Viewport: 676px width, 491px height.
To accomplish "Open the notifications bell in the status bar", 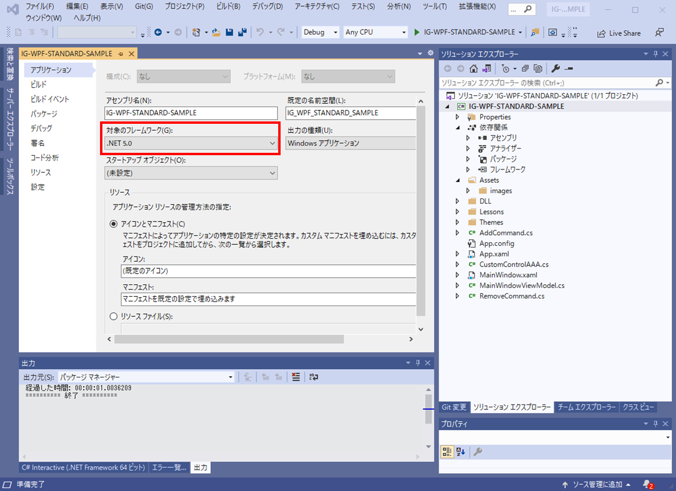I will point(648,484).
